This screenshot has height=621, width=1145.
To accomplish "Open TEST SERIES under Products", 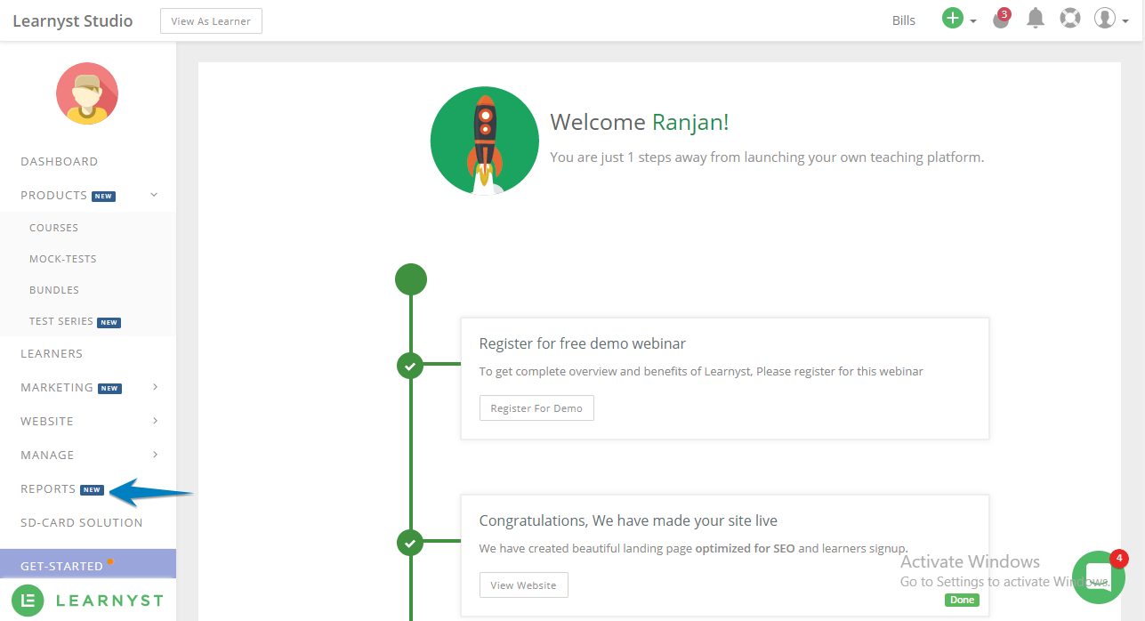I will [61, 321].
